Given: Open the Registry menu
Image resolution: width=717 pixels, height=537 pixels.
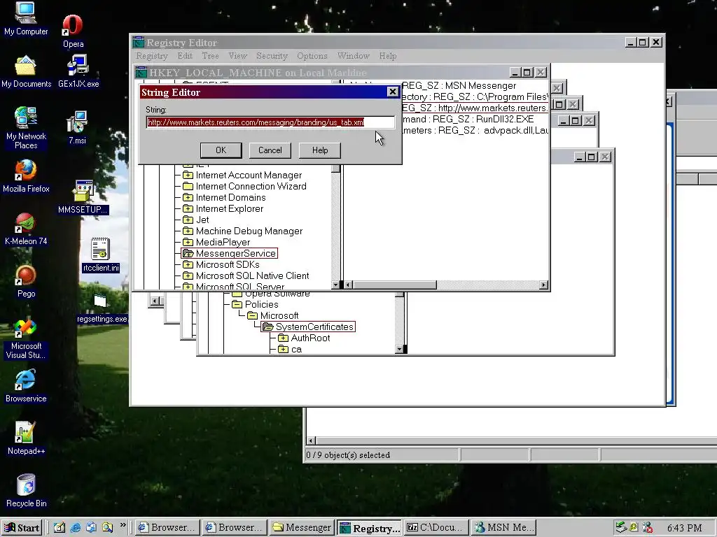Looking at the screenshot, I should [152, 56].
